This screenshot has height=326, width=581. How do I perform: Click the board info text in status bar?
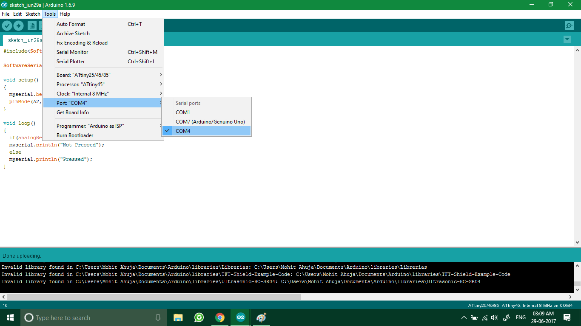click(x=520, y=305)
